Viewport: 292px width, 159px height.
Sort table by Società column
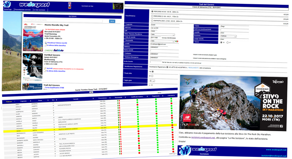click(x=76, y=99)
